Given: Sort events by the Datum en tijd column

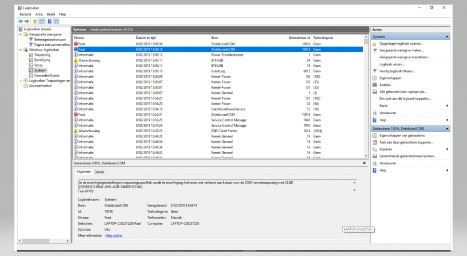Looking at the screenshot, I should pyautogui.click(x=146, y=37).
